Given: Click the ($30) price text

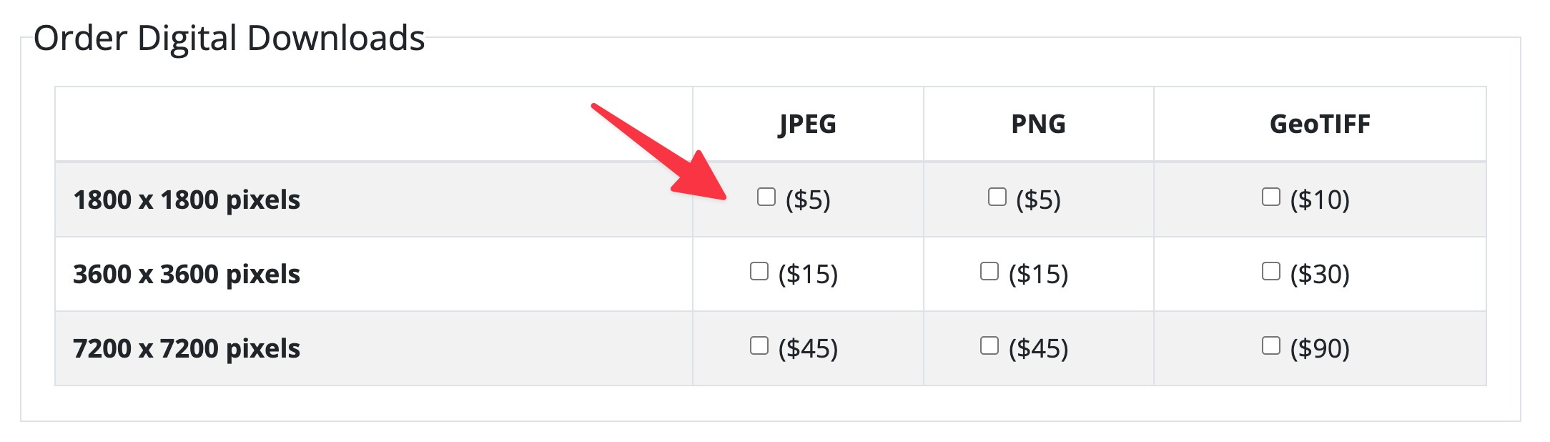Looking at the screenshot, I should pyautogui.click(x=1320, y=275).
